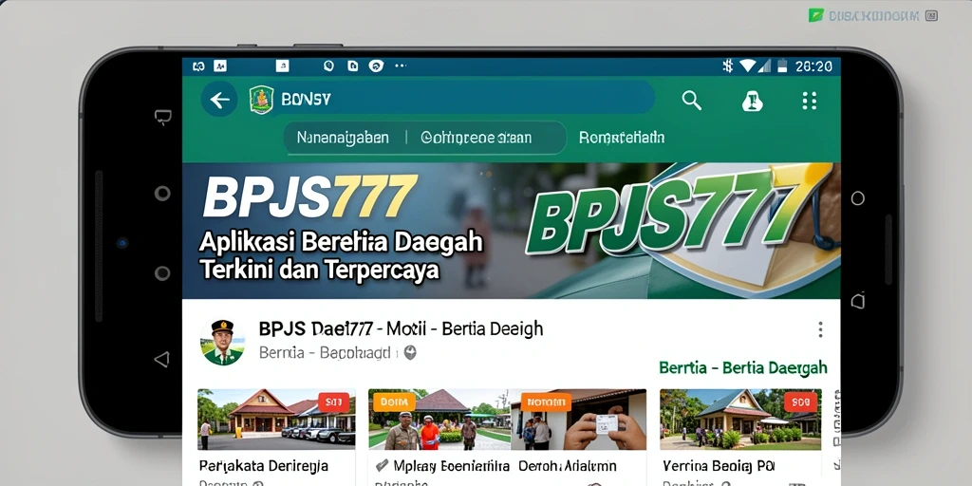Viewport: 972px width, 486px height.
Task: Tap the Bluetooth status bar icon
Action: pos(728,65)
